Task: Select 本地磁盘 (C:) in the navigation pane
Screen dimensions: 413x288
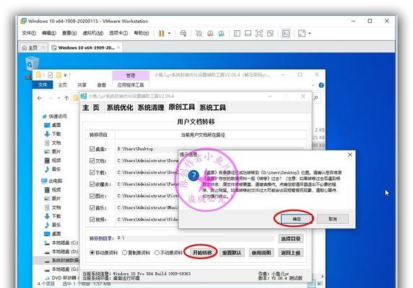Action: click(x=61, y=243)
